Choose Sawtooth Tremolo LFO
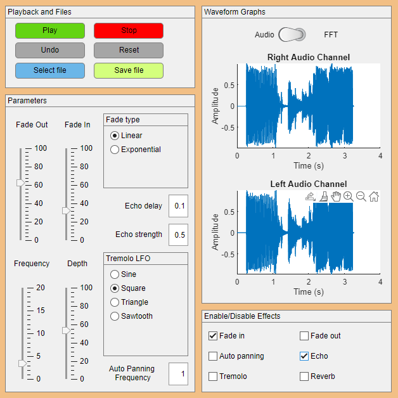Screen dimensions: 398x398 pos(115,316)
